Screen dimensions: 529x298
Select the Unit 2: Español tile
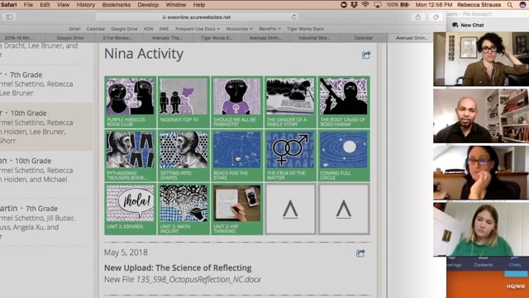click(131, 209)
